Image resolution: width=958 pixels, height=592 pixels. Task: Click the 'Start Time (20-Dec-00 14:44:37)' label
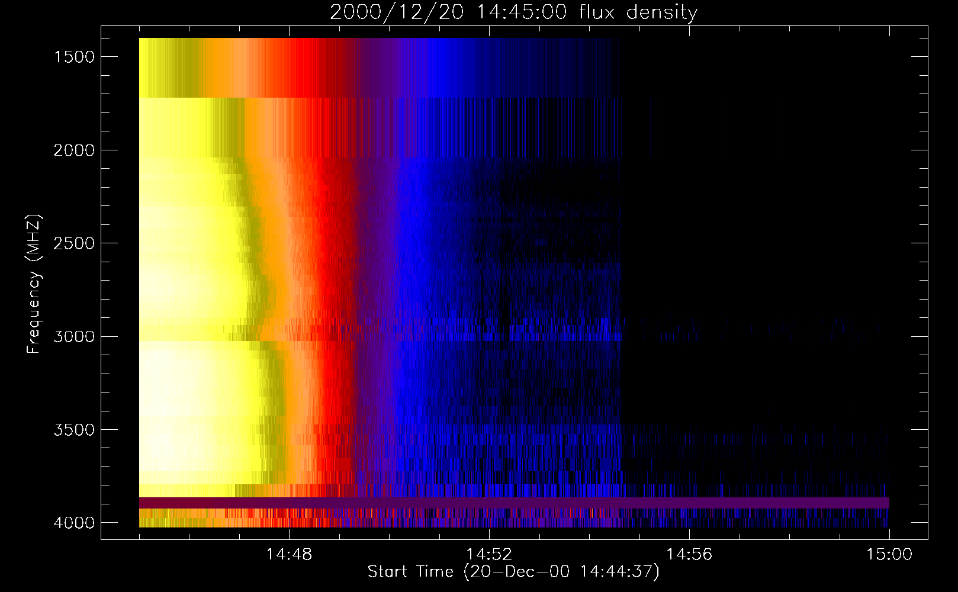pos(513,572)
